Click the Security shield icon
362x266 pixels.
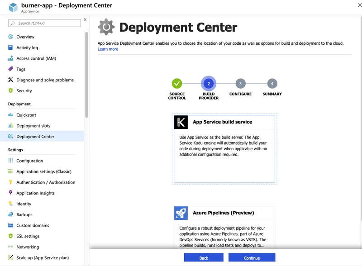tap(10, 90)
